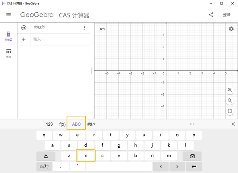Image resolution: width=238 pixels, height=173 pixels.
Task: Tap the c key
Action: pos(102,156)
